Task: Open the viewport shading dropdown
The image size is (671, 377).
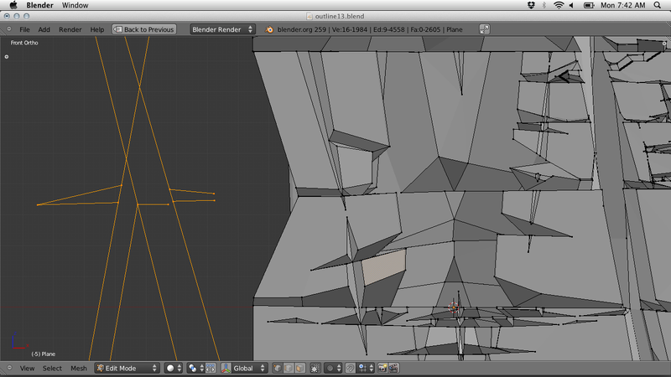Action: pyautogui.click(x=174, y=368)
